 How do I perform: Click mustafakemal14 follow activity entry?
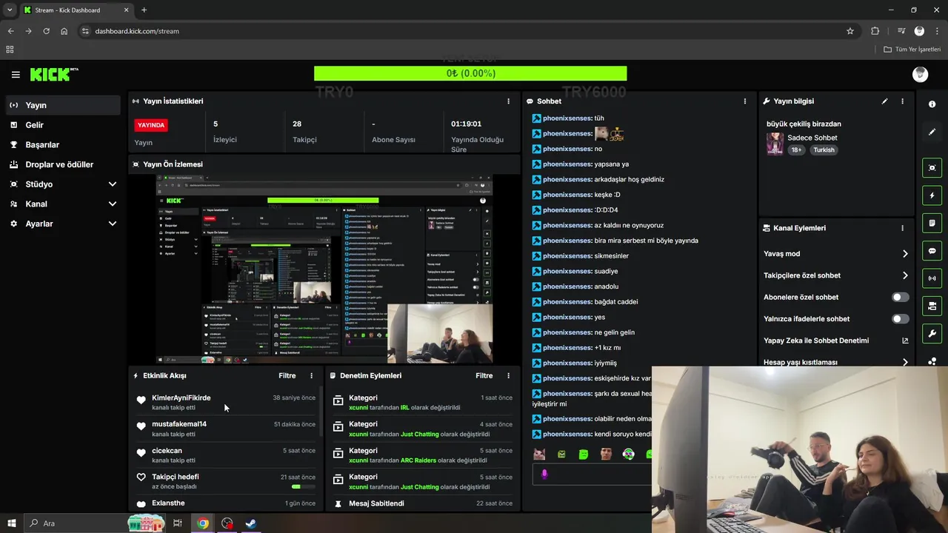(x=226, y=429)
